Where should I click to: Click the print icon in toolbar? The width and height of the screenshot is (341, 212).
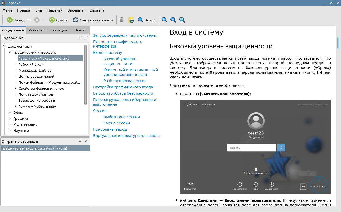pyautogui.click(x=131, y=20)
